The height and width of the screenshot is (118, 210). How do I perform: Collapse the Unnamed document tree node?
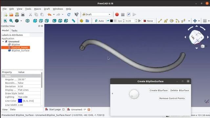(3, 42)
